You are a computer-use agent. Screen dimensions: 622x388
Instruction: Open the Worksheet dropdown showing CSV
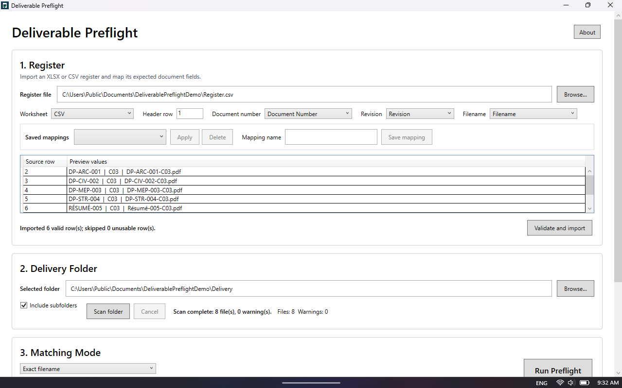(x=92, y=114)
